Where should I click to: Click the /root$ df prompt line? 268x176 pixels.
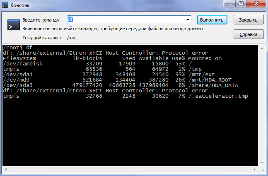click(18, 47)
